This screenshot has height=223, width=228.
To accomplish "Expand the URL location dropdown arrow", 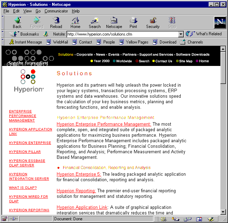I will point(181,34).
